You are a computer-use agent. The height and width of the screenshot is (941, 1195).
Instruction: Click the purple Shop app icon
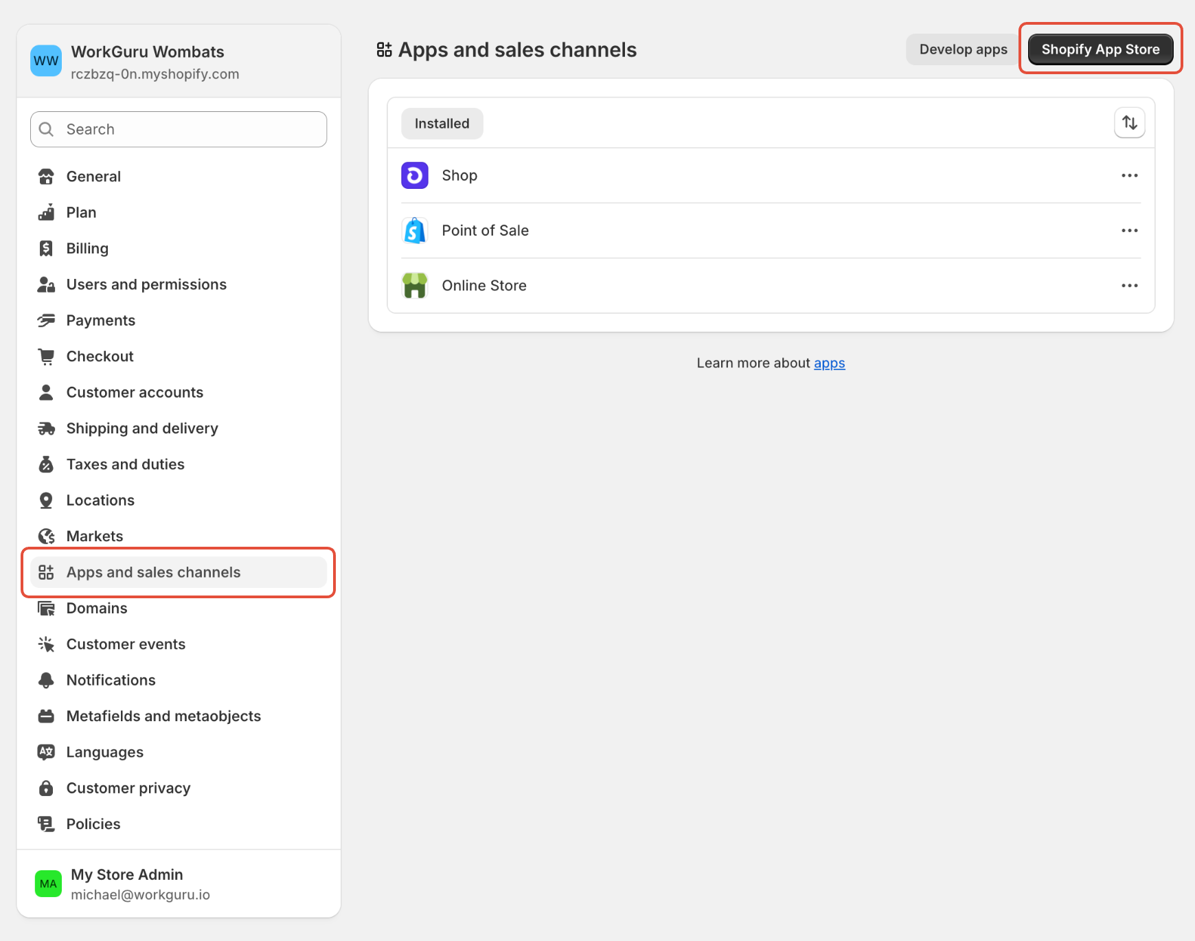click(415, 175)
